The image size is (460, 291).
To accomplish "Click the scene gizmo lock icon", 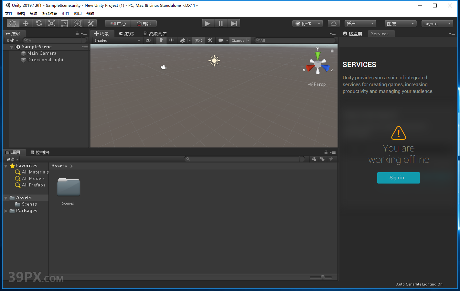I will 332,50.
